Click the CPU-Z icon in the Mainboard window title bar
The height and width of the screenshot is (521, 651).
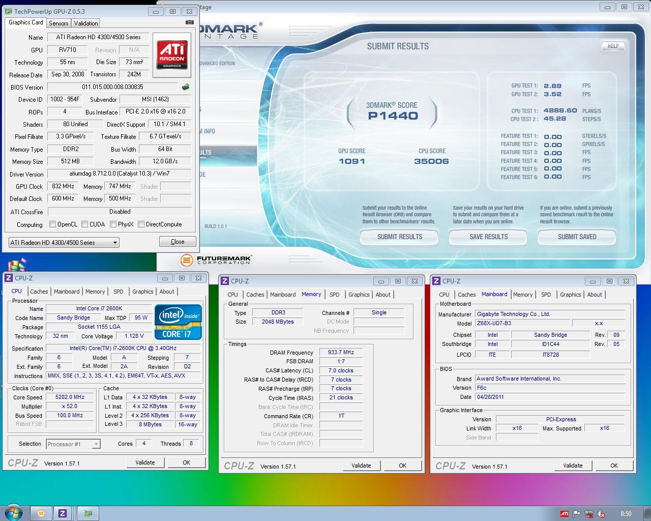[x=436, y=281]
